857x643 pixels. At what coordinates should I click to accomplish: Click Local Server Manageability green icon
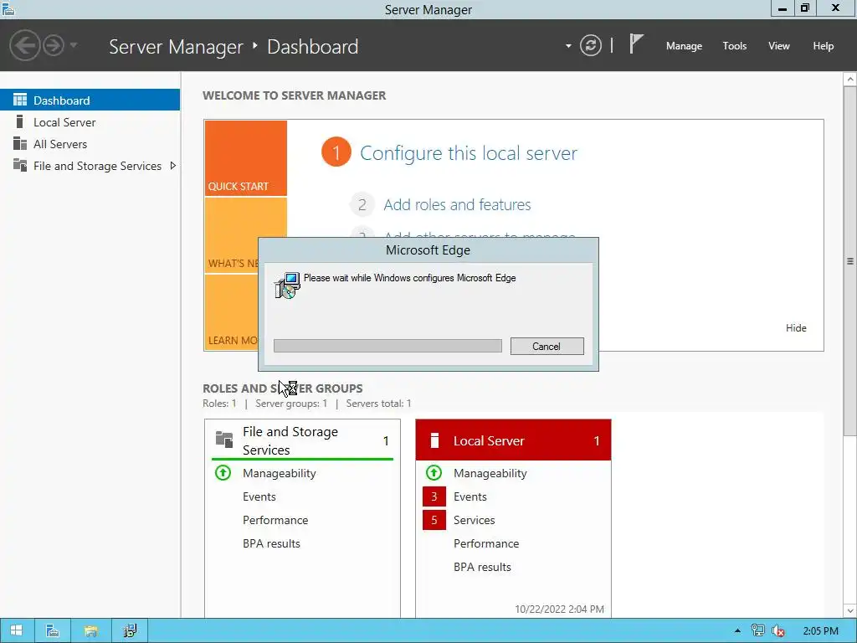(x=434, y=472)
